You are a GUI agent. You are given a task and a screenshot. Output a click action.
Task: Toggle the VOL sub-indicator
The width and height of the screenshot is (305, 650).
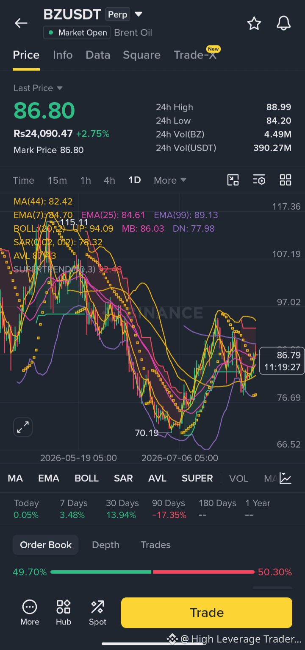click(238, 479)
